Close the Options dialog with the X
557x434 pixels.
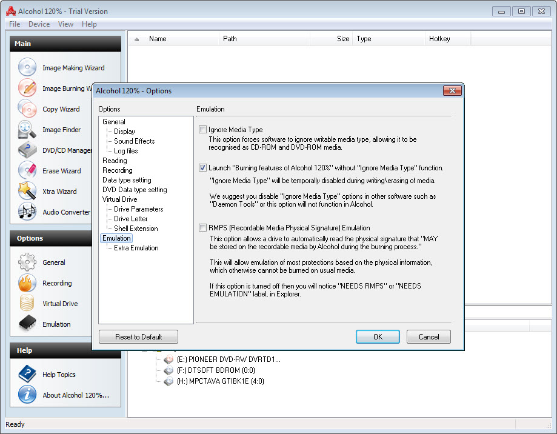(x=452, y=90)
